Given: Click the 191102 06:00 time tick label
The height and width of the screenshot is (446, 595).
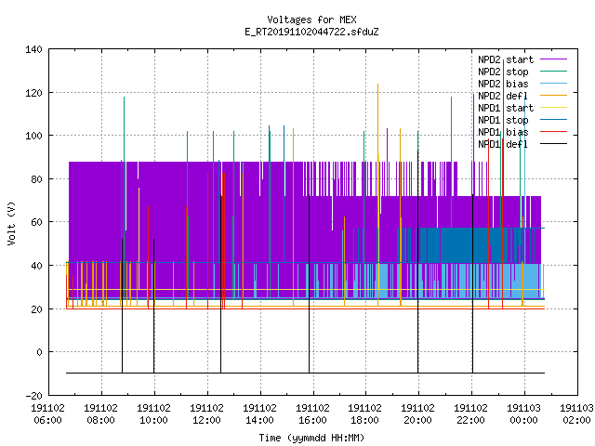Looking at the screenshot, I should (x=47, y=414).
